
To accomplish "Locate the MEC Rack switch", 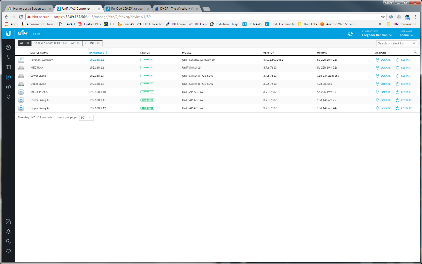I will pyautogui.click(x=383, y=68).
